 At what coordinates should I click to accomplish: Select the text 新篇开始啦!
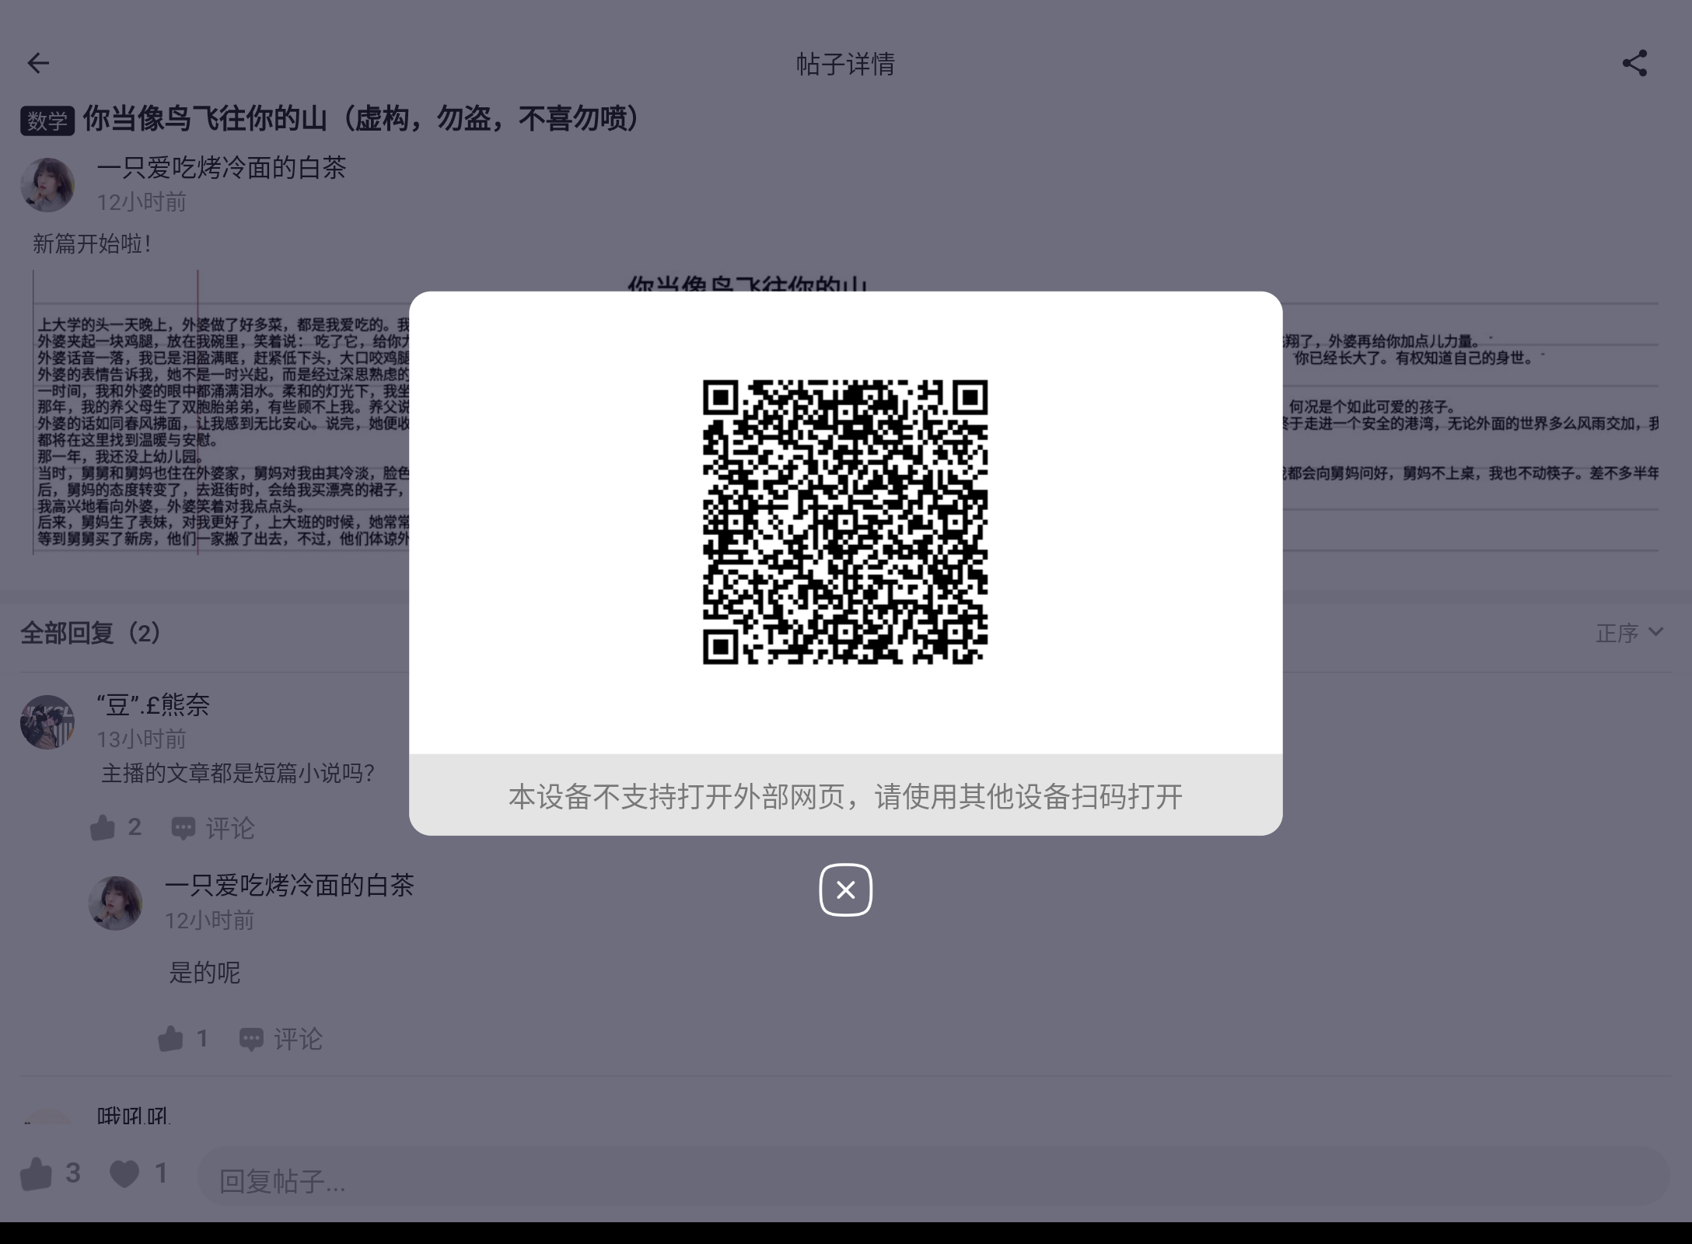[92, 244]
